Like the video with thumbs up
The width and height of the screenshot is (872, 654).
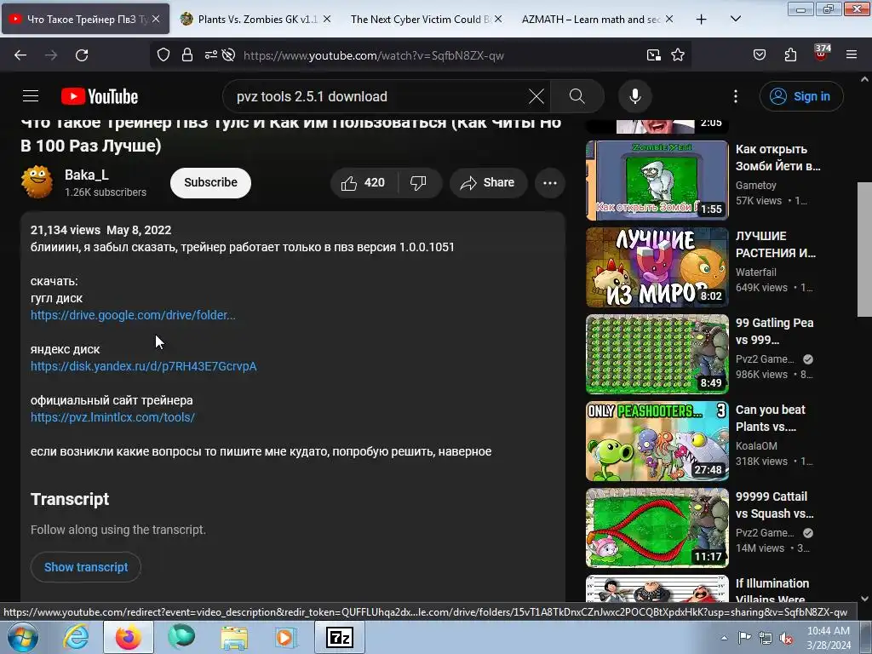pyautogui.click(x=364, y=182)
